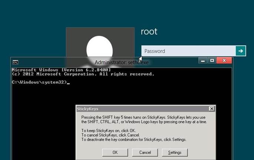Close the Administrator: sethc.exe command window
The height and width of the screenshot is (160, 254).
click(x=224, y=60)
